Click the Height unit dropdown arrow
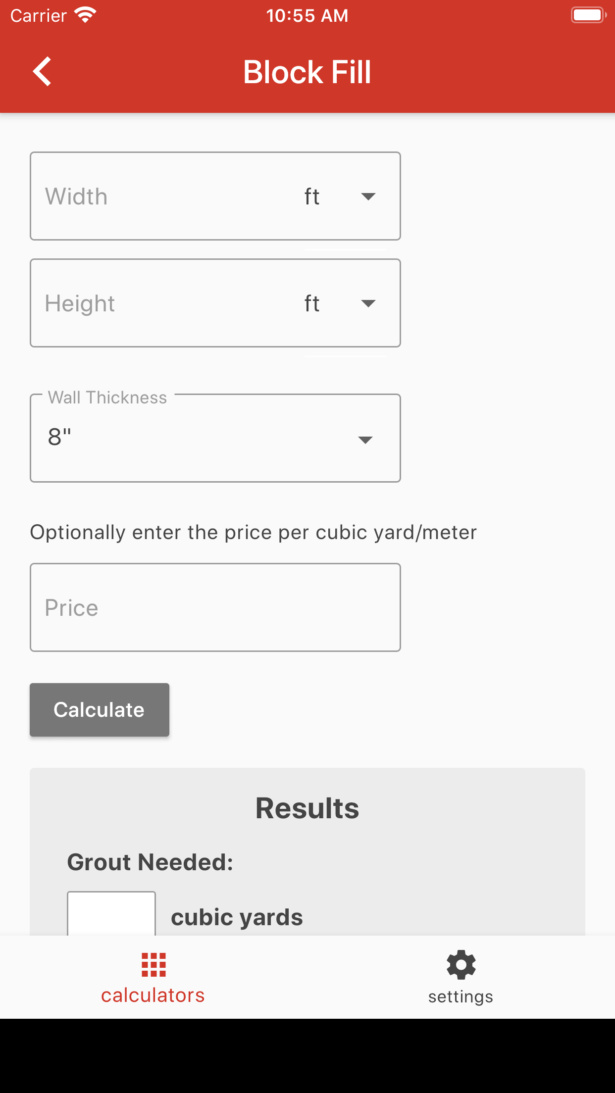The height and width of the screenshot is (1093, 615). tap(368, 303)
